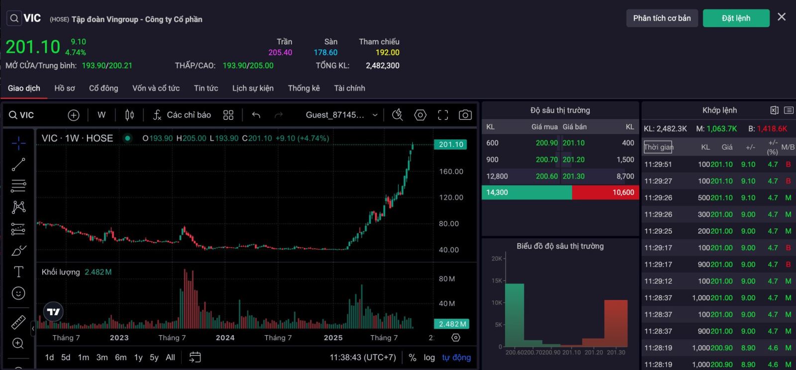
Task: Click the green Đặt lệnh button
Action: pos(736,18)
